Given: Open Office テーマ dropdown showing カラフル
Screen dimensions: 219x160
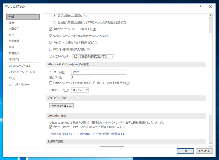Looking at the screenshot, I should 80,90.
